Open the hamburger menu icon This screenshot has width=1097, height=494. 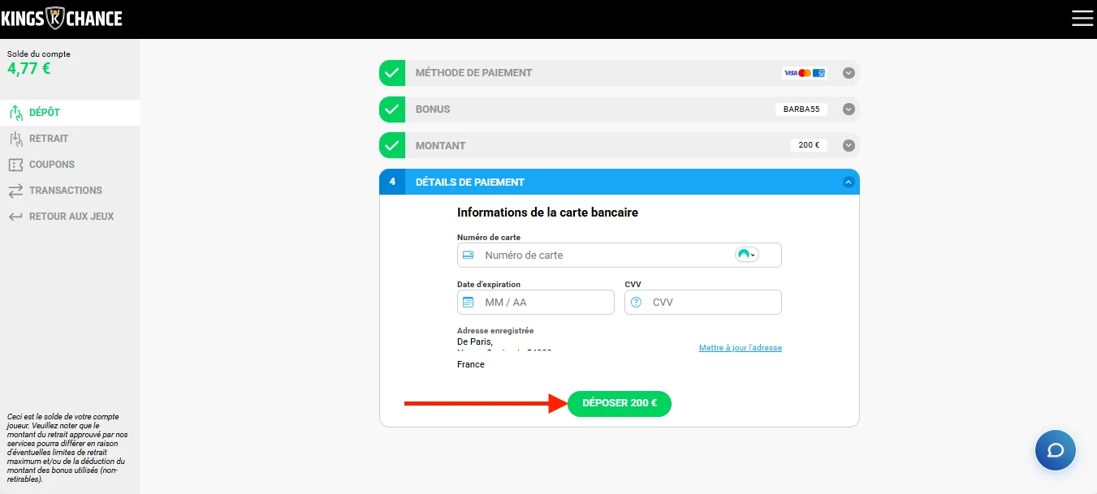1082,18
